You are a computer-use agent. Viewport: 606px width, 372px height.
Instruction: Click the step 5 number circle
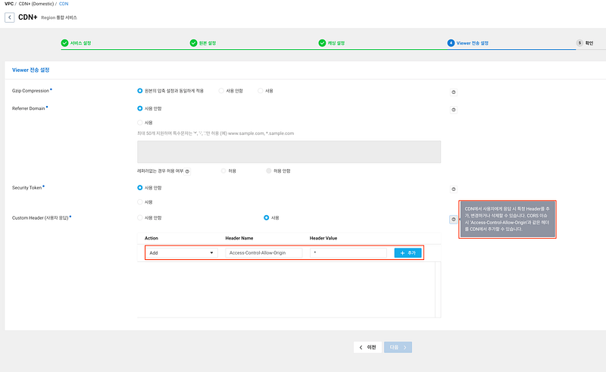click(x=579, y=43)
